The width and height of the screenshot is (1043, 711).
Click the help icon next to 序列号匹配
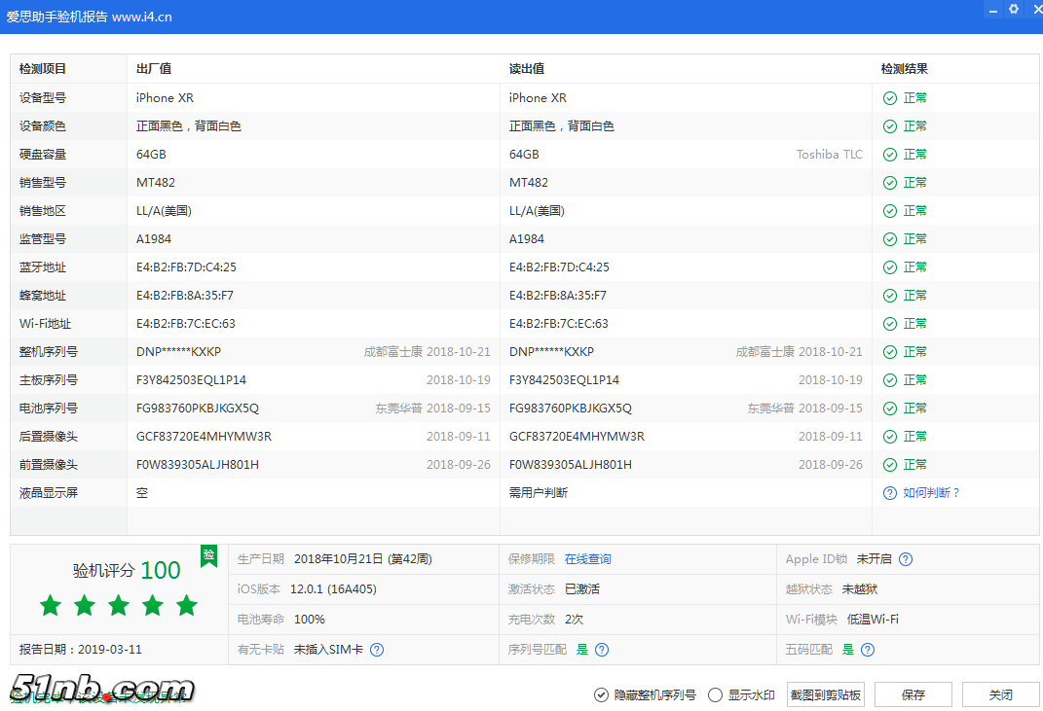click(x=602, y=649)
